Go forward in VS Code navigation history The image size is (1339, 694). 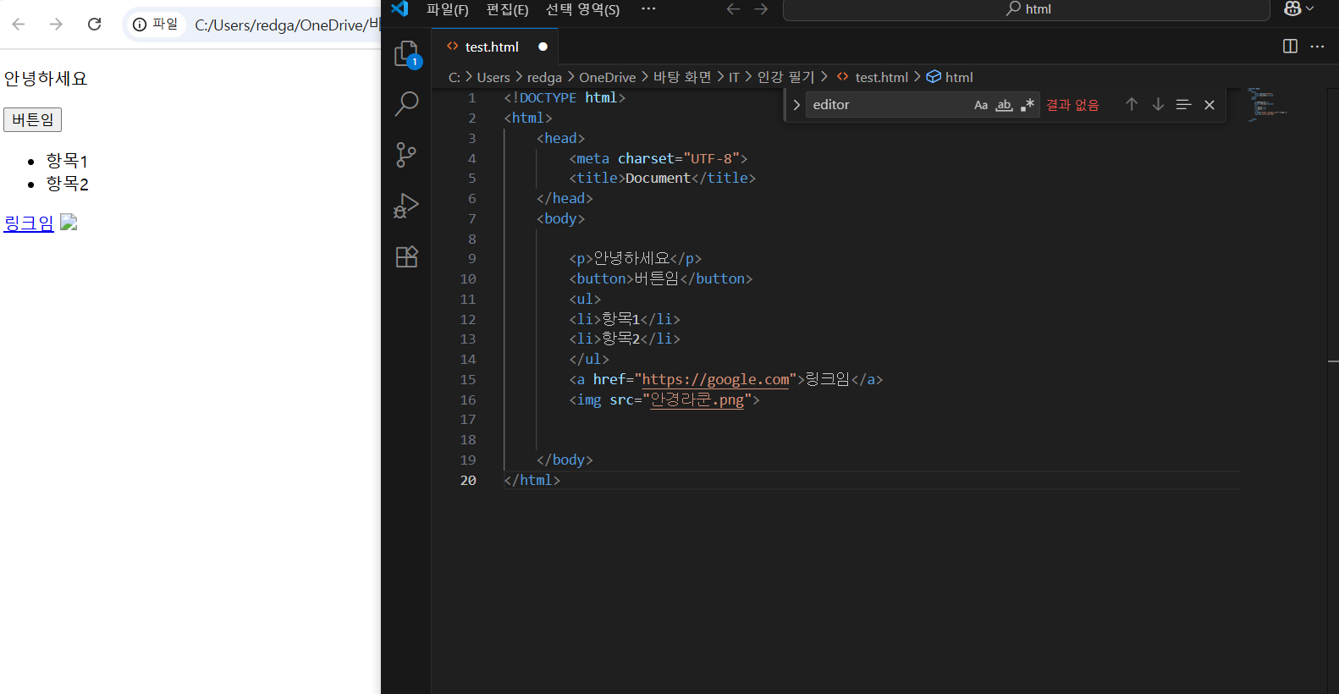pos(761,8)
